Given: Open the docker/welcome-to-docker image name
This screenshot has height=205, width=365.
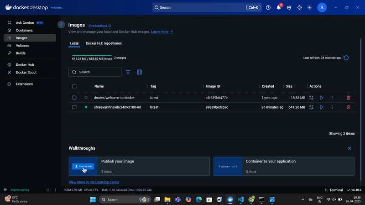Looking at the screenshot, I should click(x=115, y=98).
